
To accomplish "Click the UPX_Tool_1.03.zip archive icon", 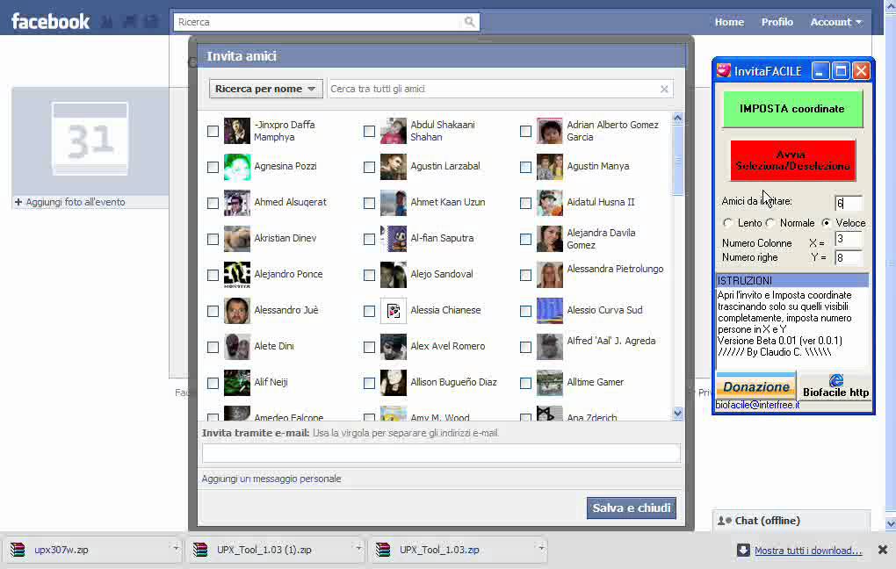I will tap(383, 550).
